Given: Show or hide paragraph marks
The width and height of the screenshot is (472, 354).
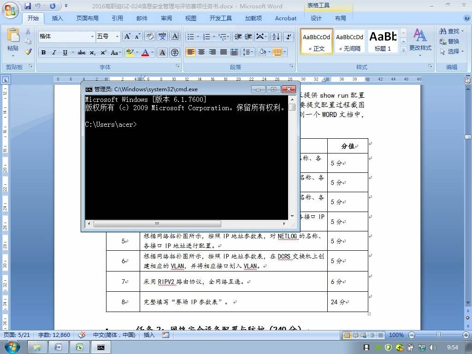Looking at the screenshot, I should (289, 37).
